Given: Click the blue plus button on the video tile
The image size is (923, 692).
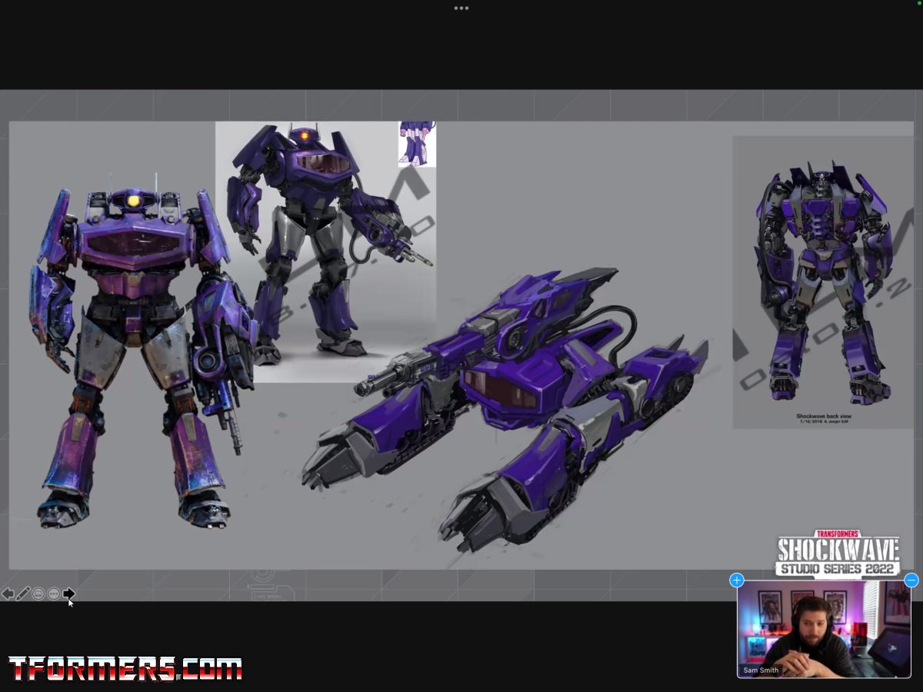Looking at the screenshot, I should pos(737,581).
